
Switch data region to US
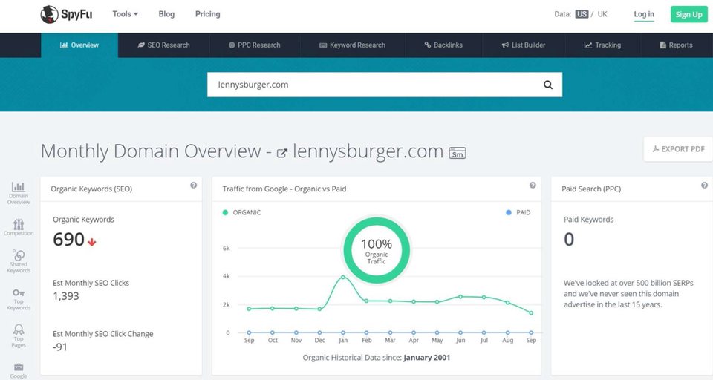pos(582,14)
